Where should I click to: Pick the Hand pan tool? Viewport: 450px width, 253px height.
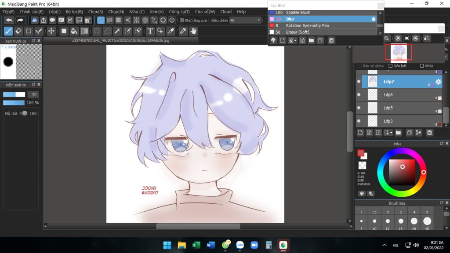(193, 31)
